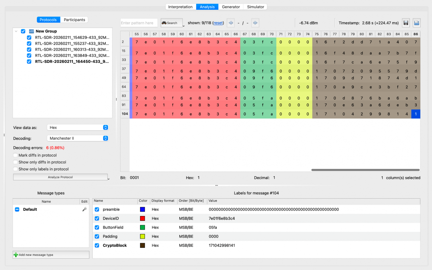The height and width of the screenshot is (270, 432).
Task: Click the New Group folder icon
Action: tap(31, 31)
